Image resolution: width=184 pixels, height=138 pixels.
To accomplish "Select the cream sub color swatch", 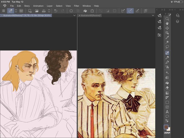I will (169, 129).
